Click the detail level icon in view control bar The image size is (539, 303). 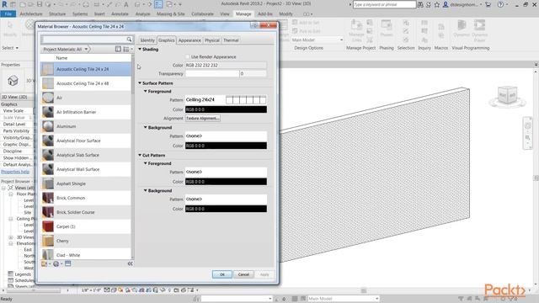click(x=107, y=290)
